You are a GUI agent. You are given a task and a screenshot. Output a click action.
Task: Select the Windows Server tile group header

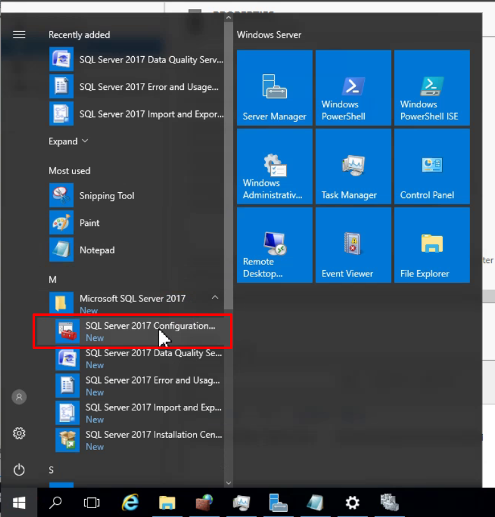269,34
